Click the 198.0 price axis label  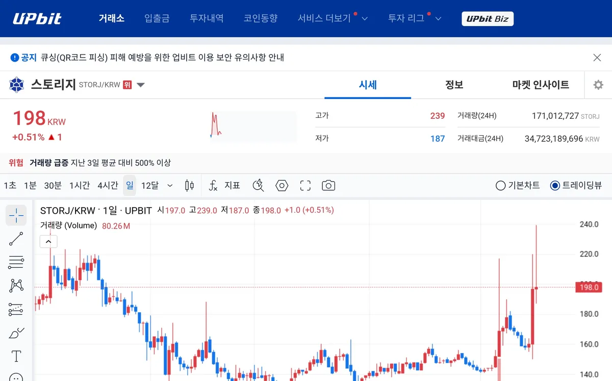pos(589,287)
